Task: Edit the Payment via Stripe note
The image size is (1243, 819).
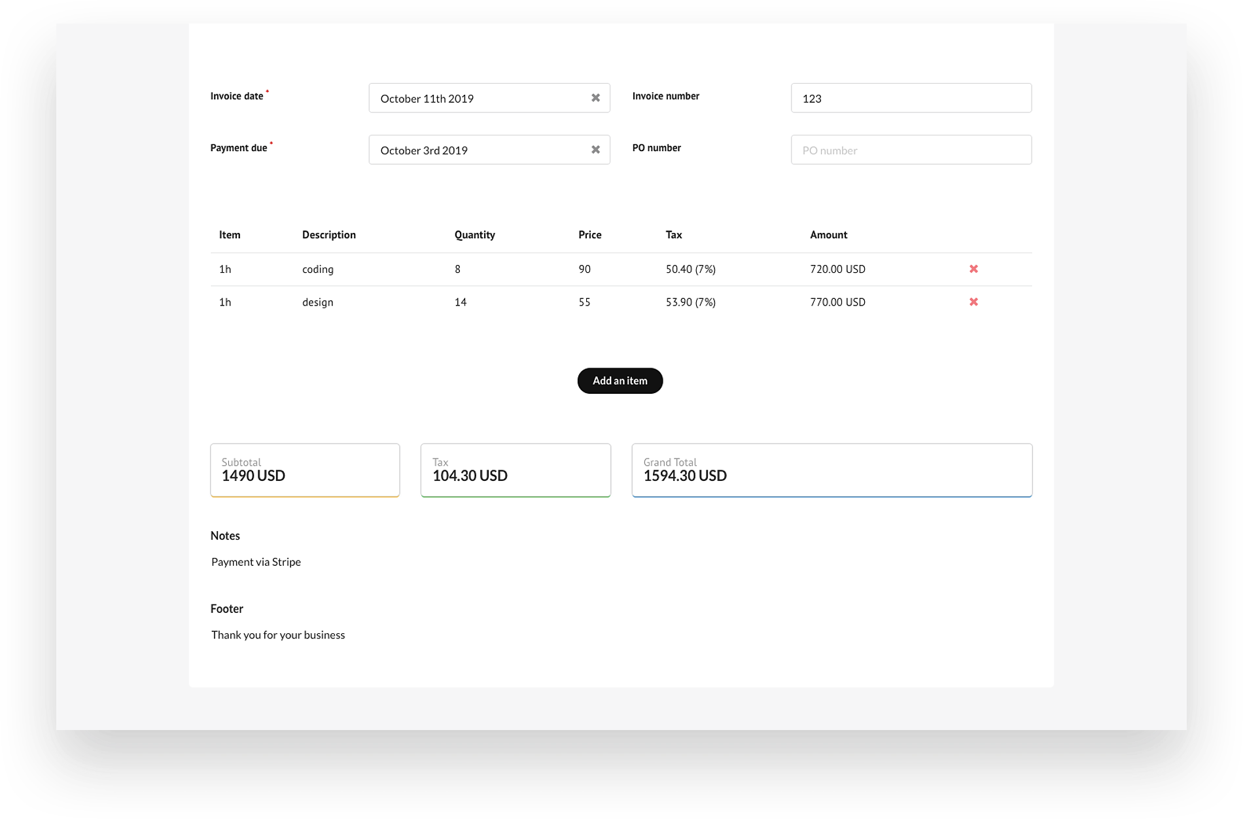Action: click(256, 561)
